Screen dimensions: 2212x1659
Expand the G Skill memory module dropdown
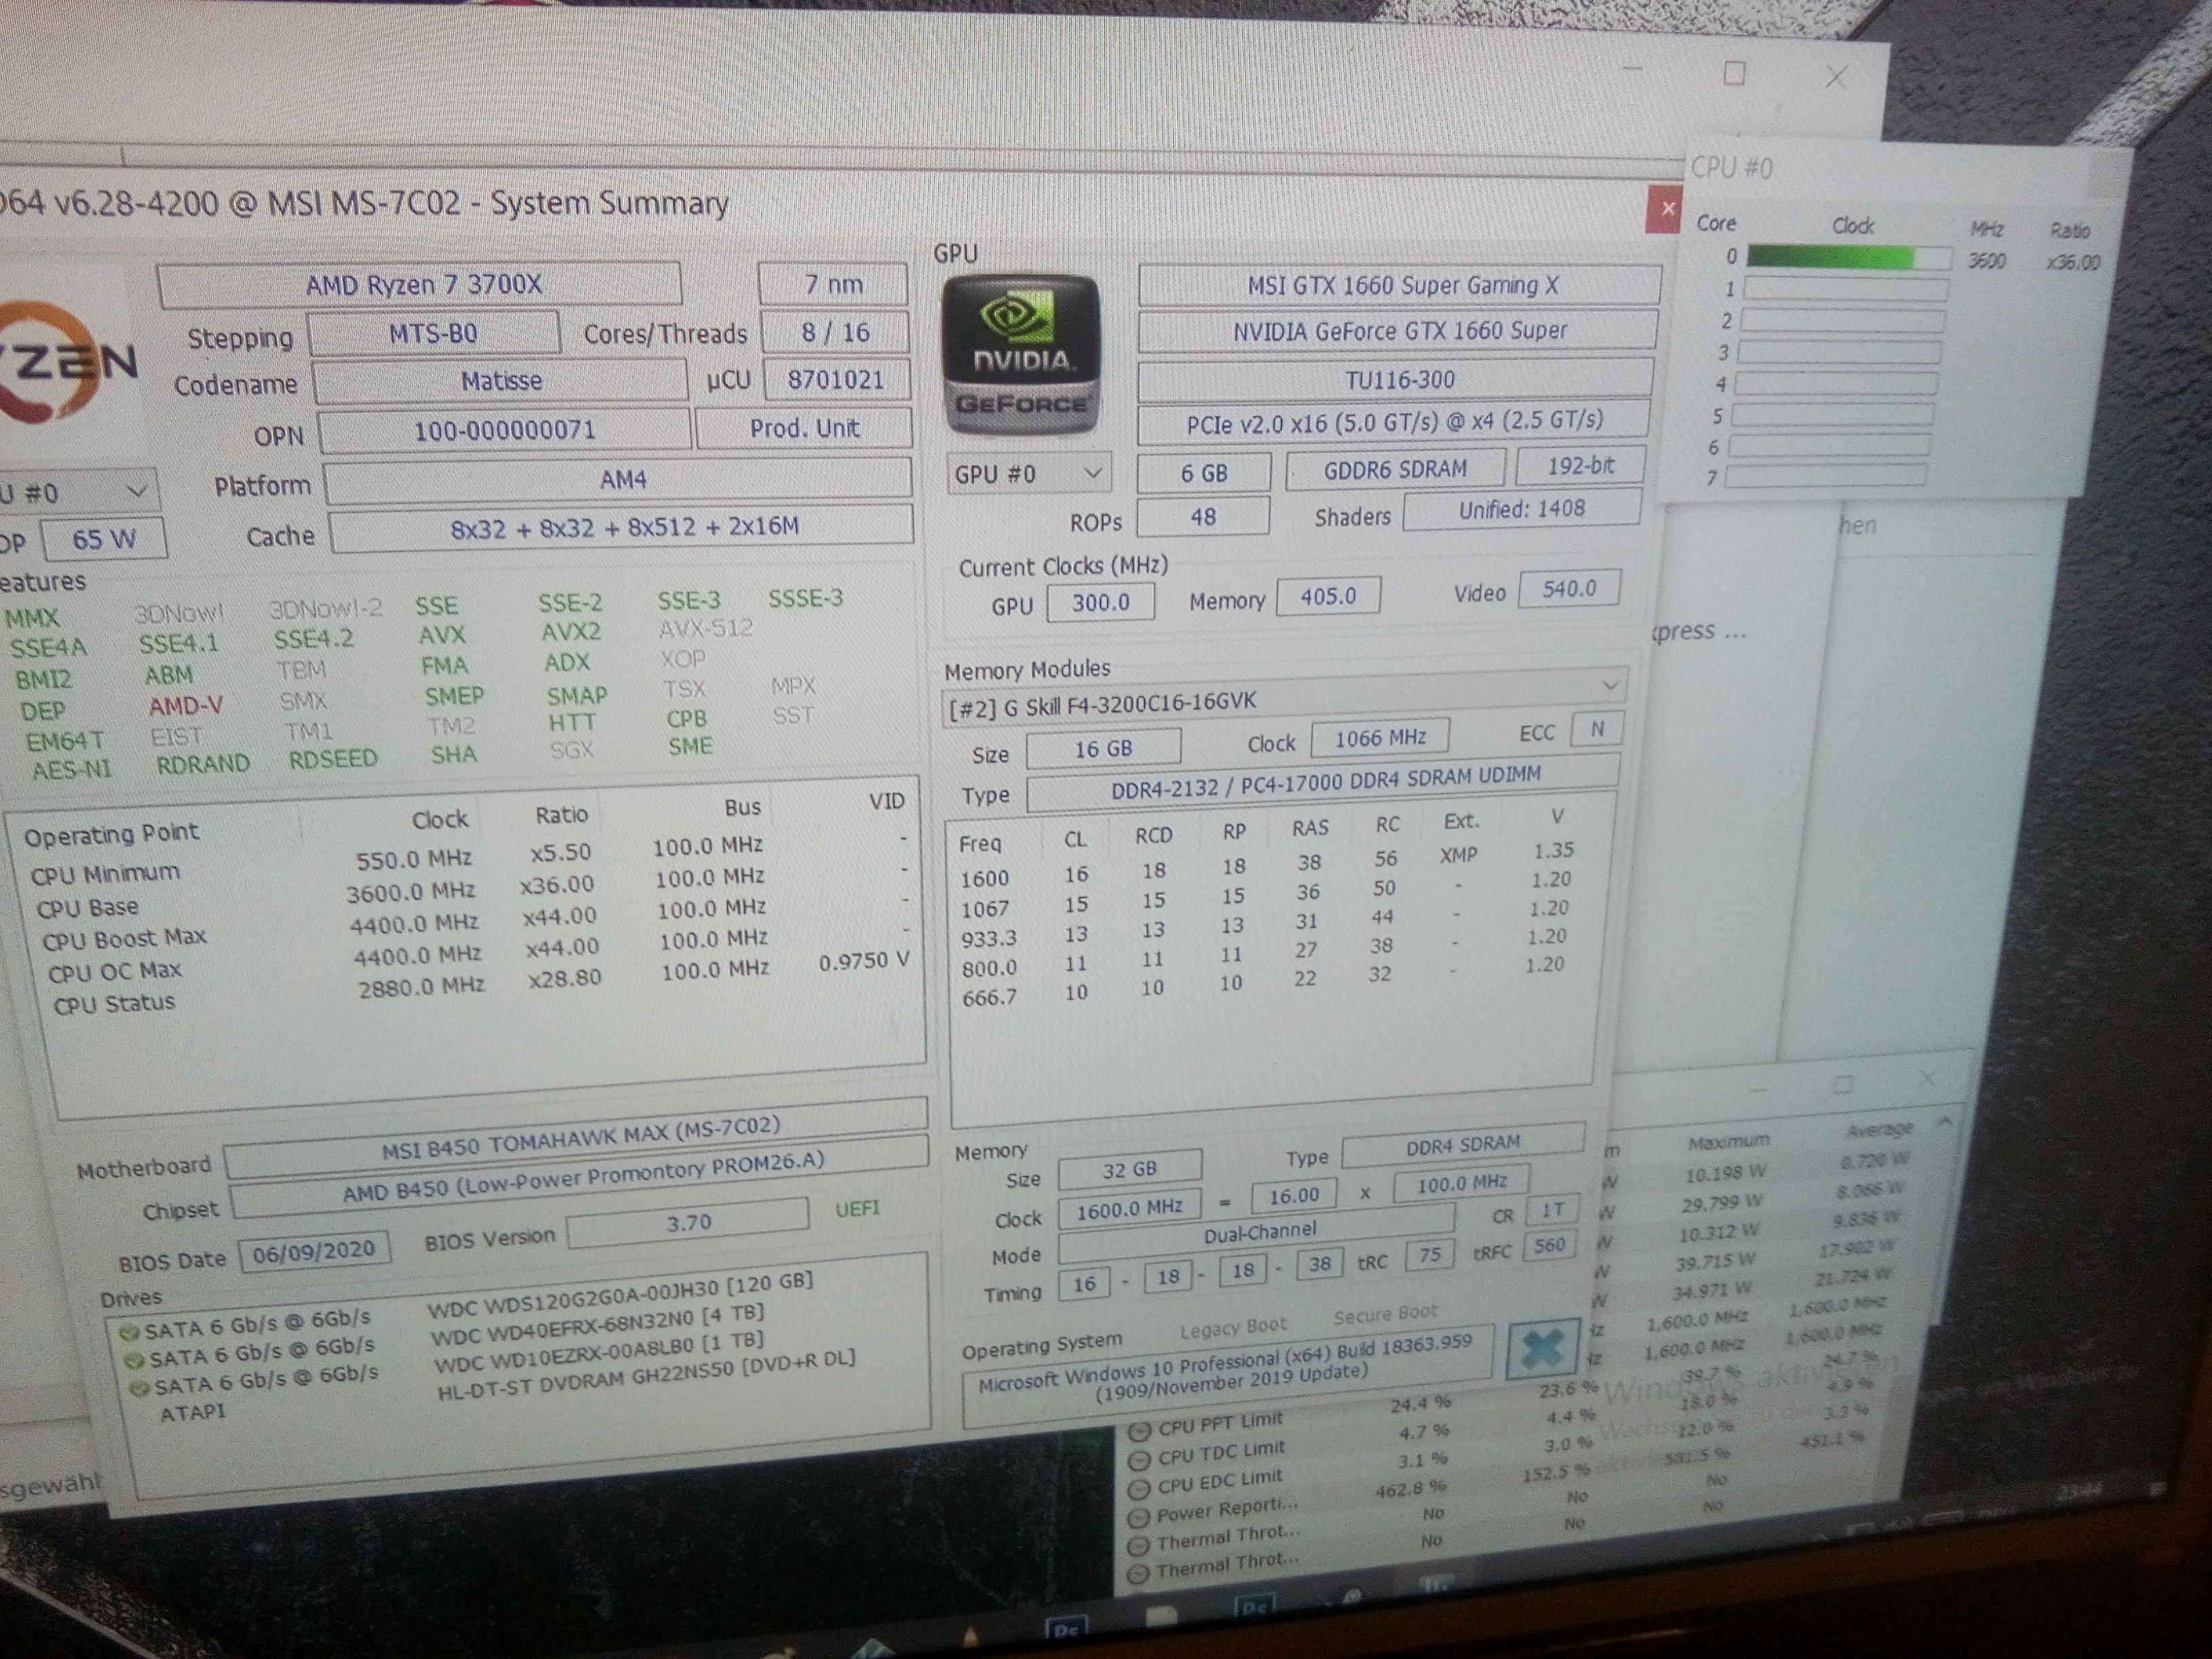1609,685
